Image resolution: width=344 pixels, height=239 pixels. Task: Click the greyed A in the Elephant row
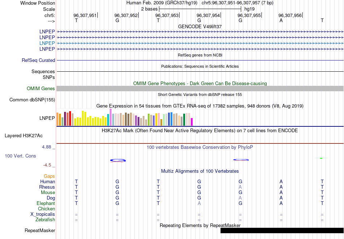[x=199, y=204]
